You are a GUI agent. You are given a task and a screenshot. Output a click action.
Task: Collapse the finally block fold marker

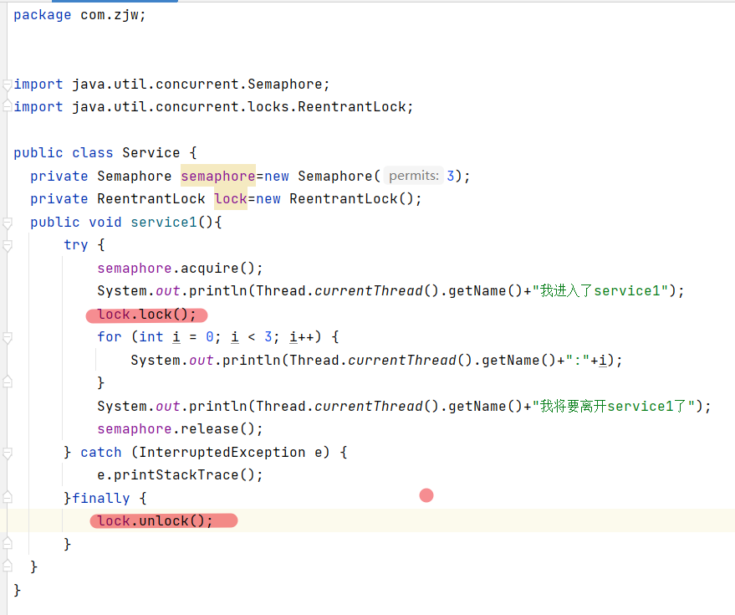click(x=7, y=496)
